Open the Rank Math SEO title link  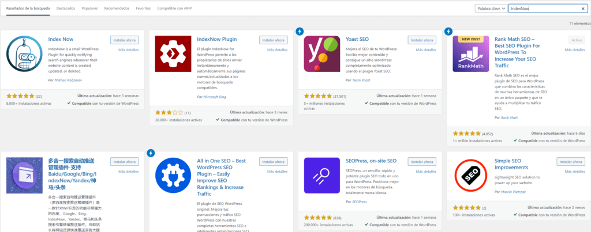coord(517,52)
